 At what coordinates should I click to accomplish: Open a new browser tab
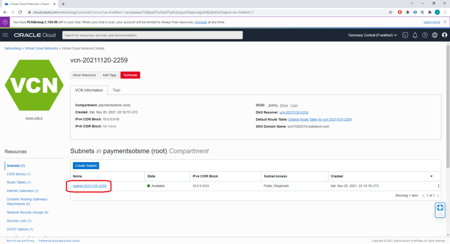[x=63, y=4]
